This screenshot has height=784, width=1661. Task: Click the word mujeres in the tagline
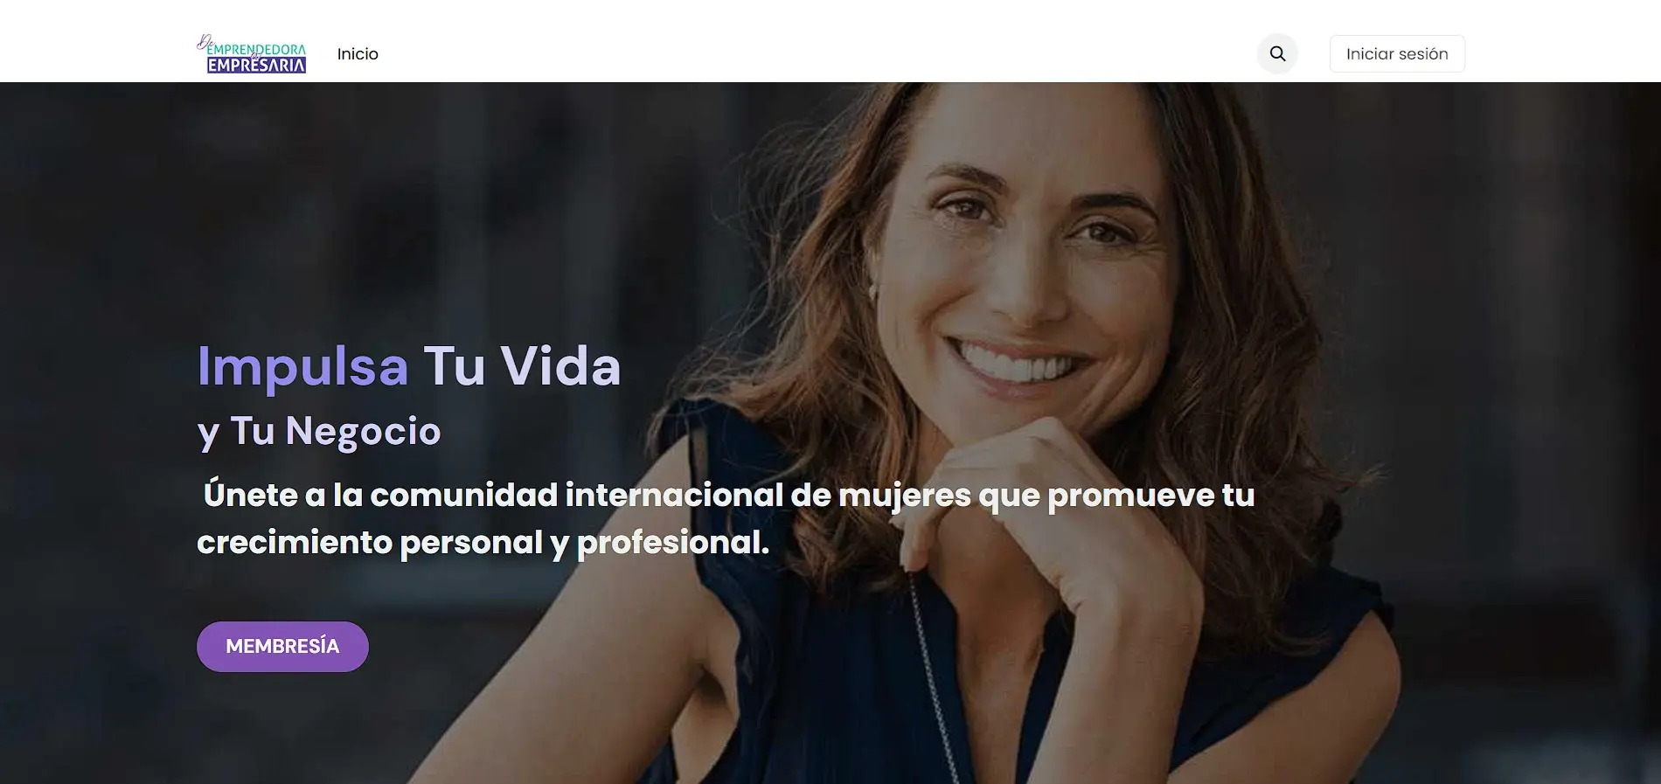904,496
